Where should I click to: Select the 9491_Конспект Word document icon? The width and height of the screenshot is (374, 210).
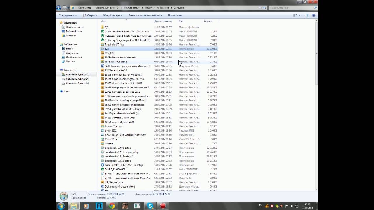pos(103,66)
